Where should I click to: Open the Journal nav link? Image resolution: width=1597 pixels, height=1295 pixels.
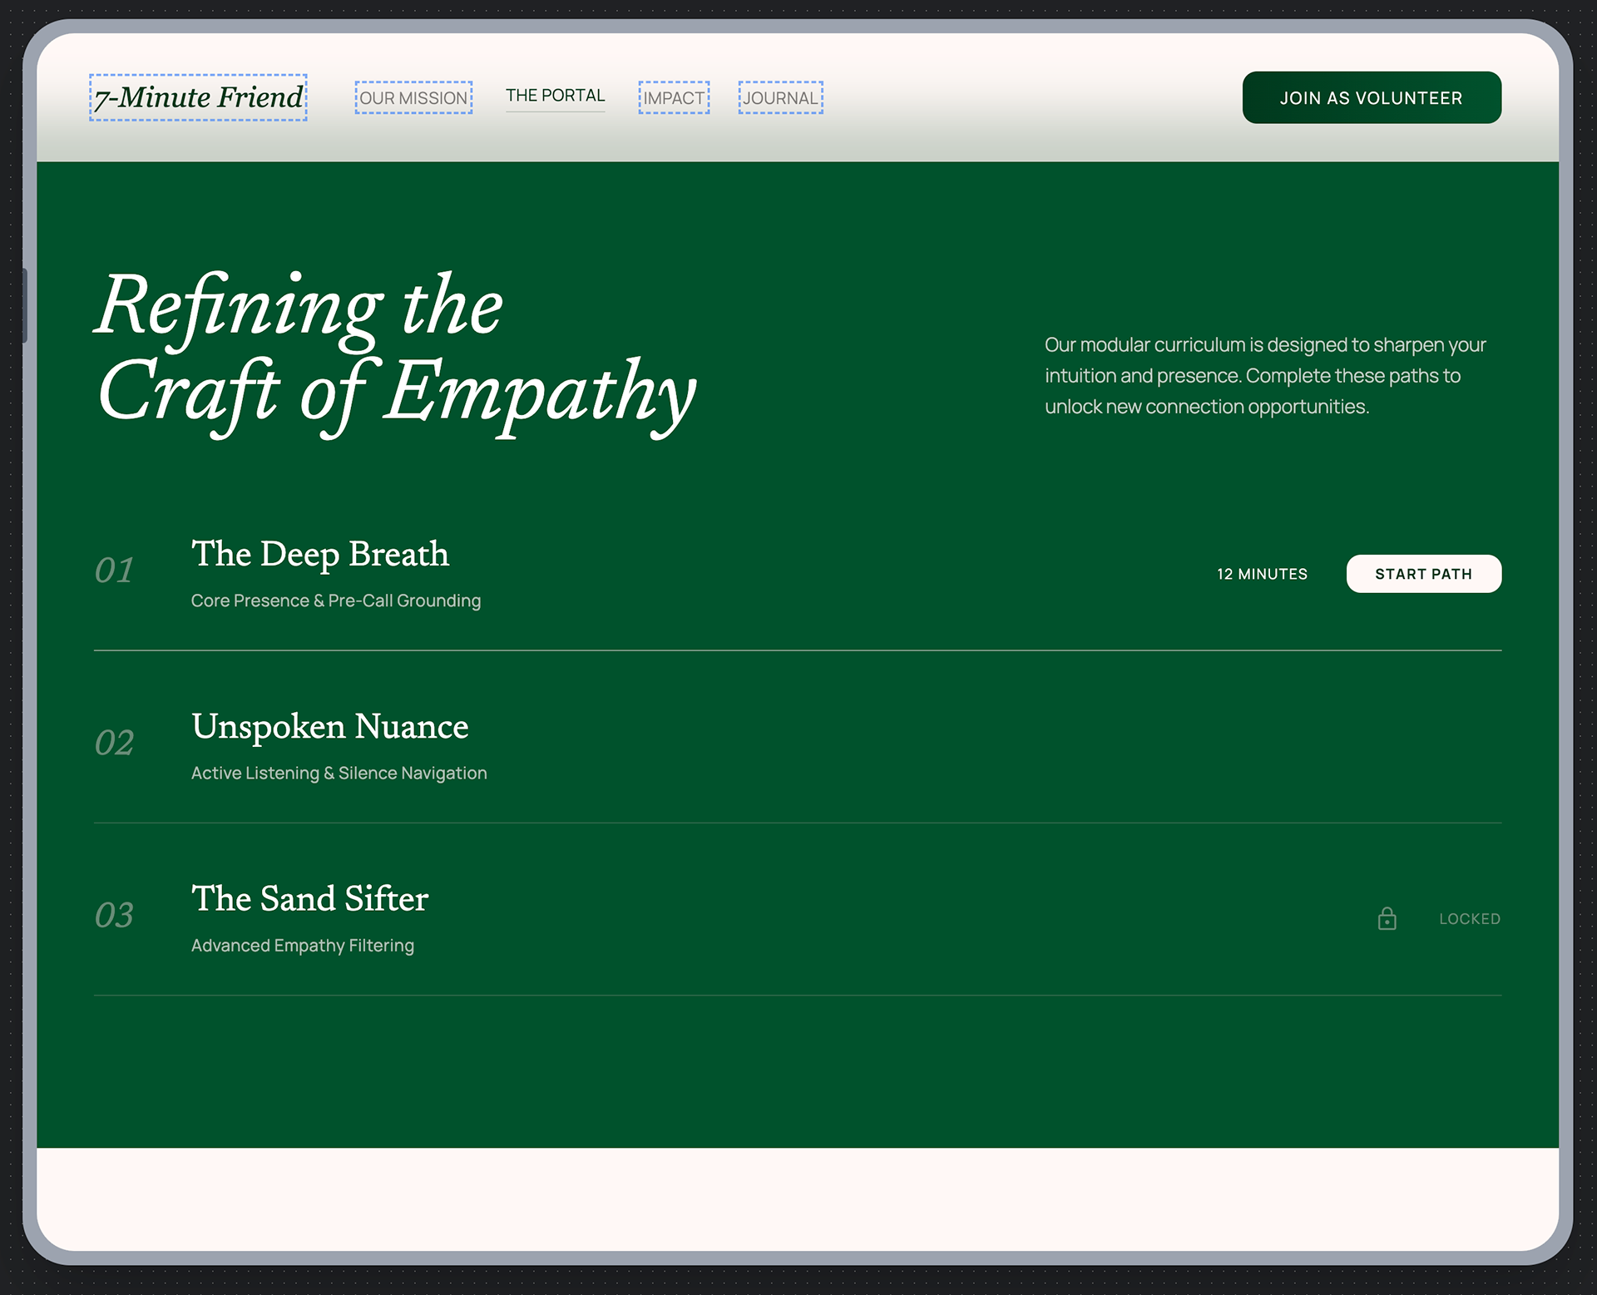780,98
